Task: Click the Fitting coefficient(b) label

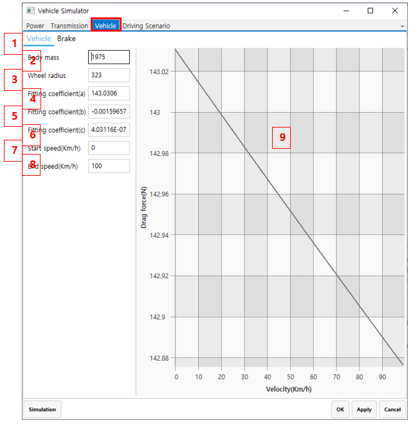Action: tap(57, 111)
